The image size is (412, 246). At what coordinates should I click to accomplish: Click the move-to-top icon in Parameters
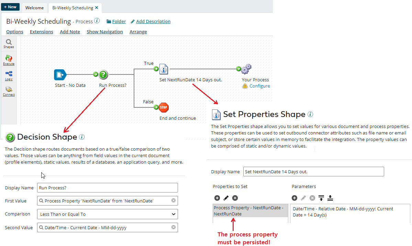[321, 198]
